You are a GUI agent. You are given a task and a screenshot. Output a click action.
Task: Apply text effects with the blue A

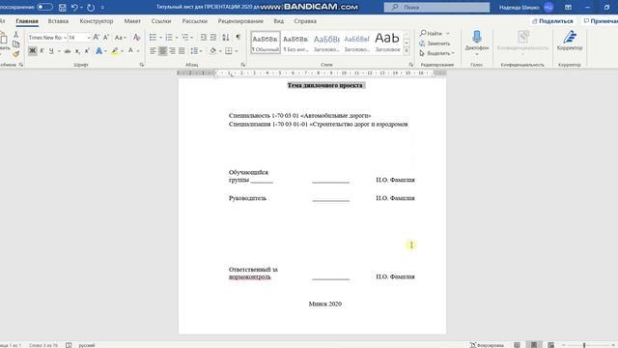pyautogui.click(x=98, y=51)
